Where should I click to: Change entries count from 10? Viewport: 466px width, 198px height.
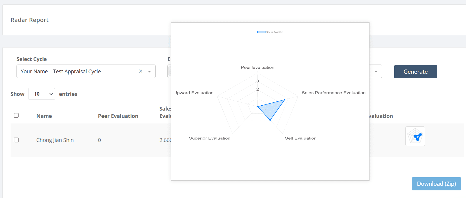pyautogui.click(x=41, y=94)
